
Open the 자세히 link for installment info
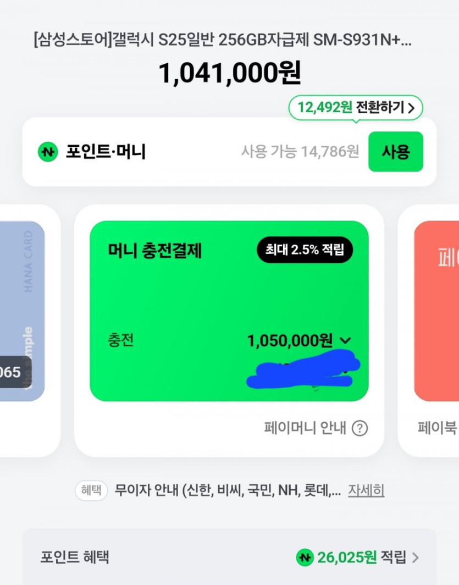pyautogui.click(x=366, y=490)
